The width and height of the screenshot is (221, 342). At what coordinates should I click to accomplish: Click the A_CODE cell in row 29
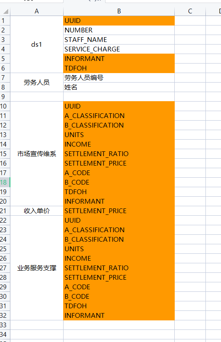[x=119, y=287]
